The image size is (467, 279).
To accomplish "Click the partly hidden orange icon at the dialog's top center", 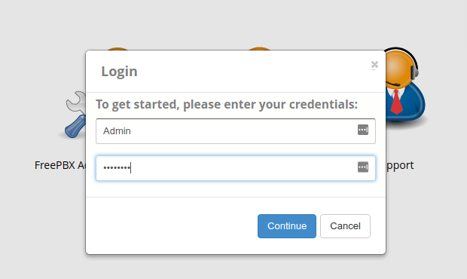I will click(x=259, y=48).
